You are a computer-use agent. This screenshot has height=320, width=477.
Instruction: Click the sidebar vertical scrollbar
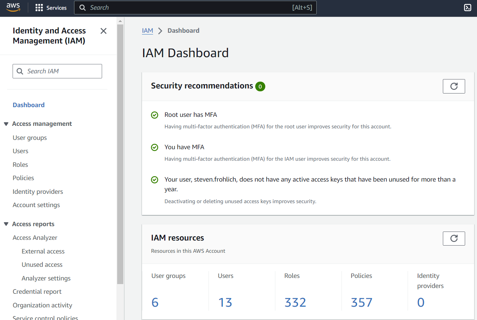coord(120,155)
